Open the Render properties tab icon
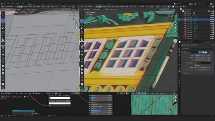 point(179,49)
